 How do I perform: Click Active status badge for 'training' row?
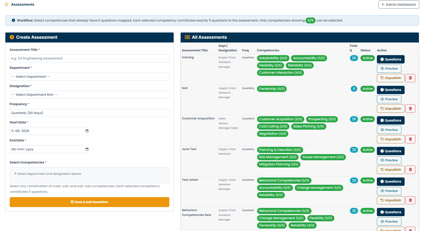tap(367, 58)
